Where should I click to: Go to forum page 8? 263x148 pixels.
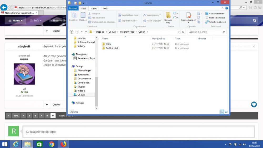pyautogui.click(x=47, y=116)
